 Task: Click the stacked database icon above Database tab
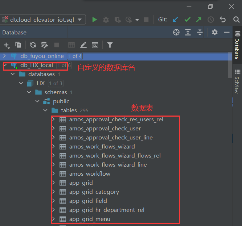pos(238,34)
